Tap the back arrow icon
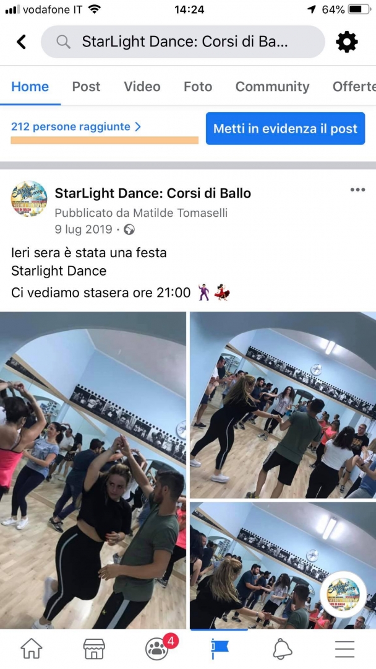Image resolution: width=376 pixels, height=669 pixels. pos(21,42)
